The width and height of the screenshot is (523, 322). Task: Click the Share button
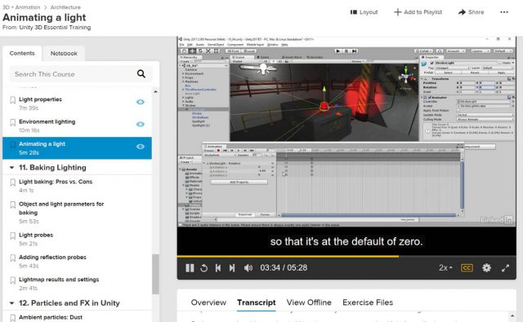tap(471, 12)
